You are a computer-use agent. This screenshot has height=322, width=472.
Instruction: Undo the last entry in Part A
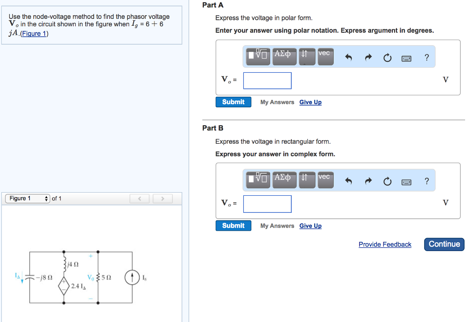click(350, 57)
